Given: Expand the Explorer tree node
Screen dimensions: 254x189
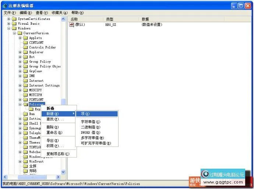Looking at the screenshot, I should click(x=20, y=52).
